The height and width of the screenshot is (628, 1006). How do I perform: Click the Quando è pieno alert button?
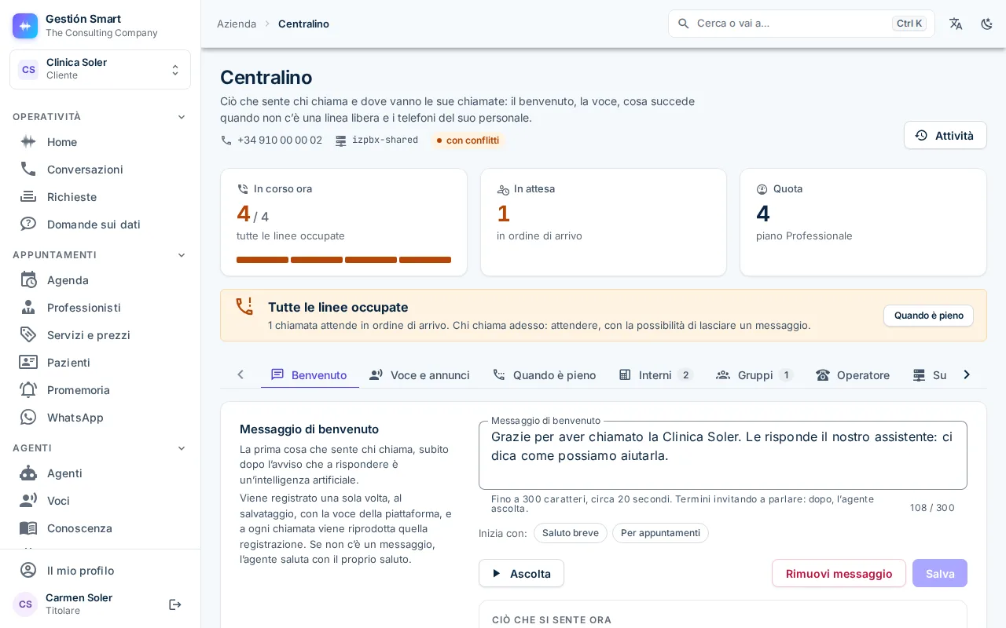pyautogui.click(x=928, y=316)
